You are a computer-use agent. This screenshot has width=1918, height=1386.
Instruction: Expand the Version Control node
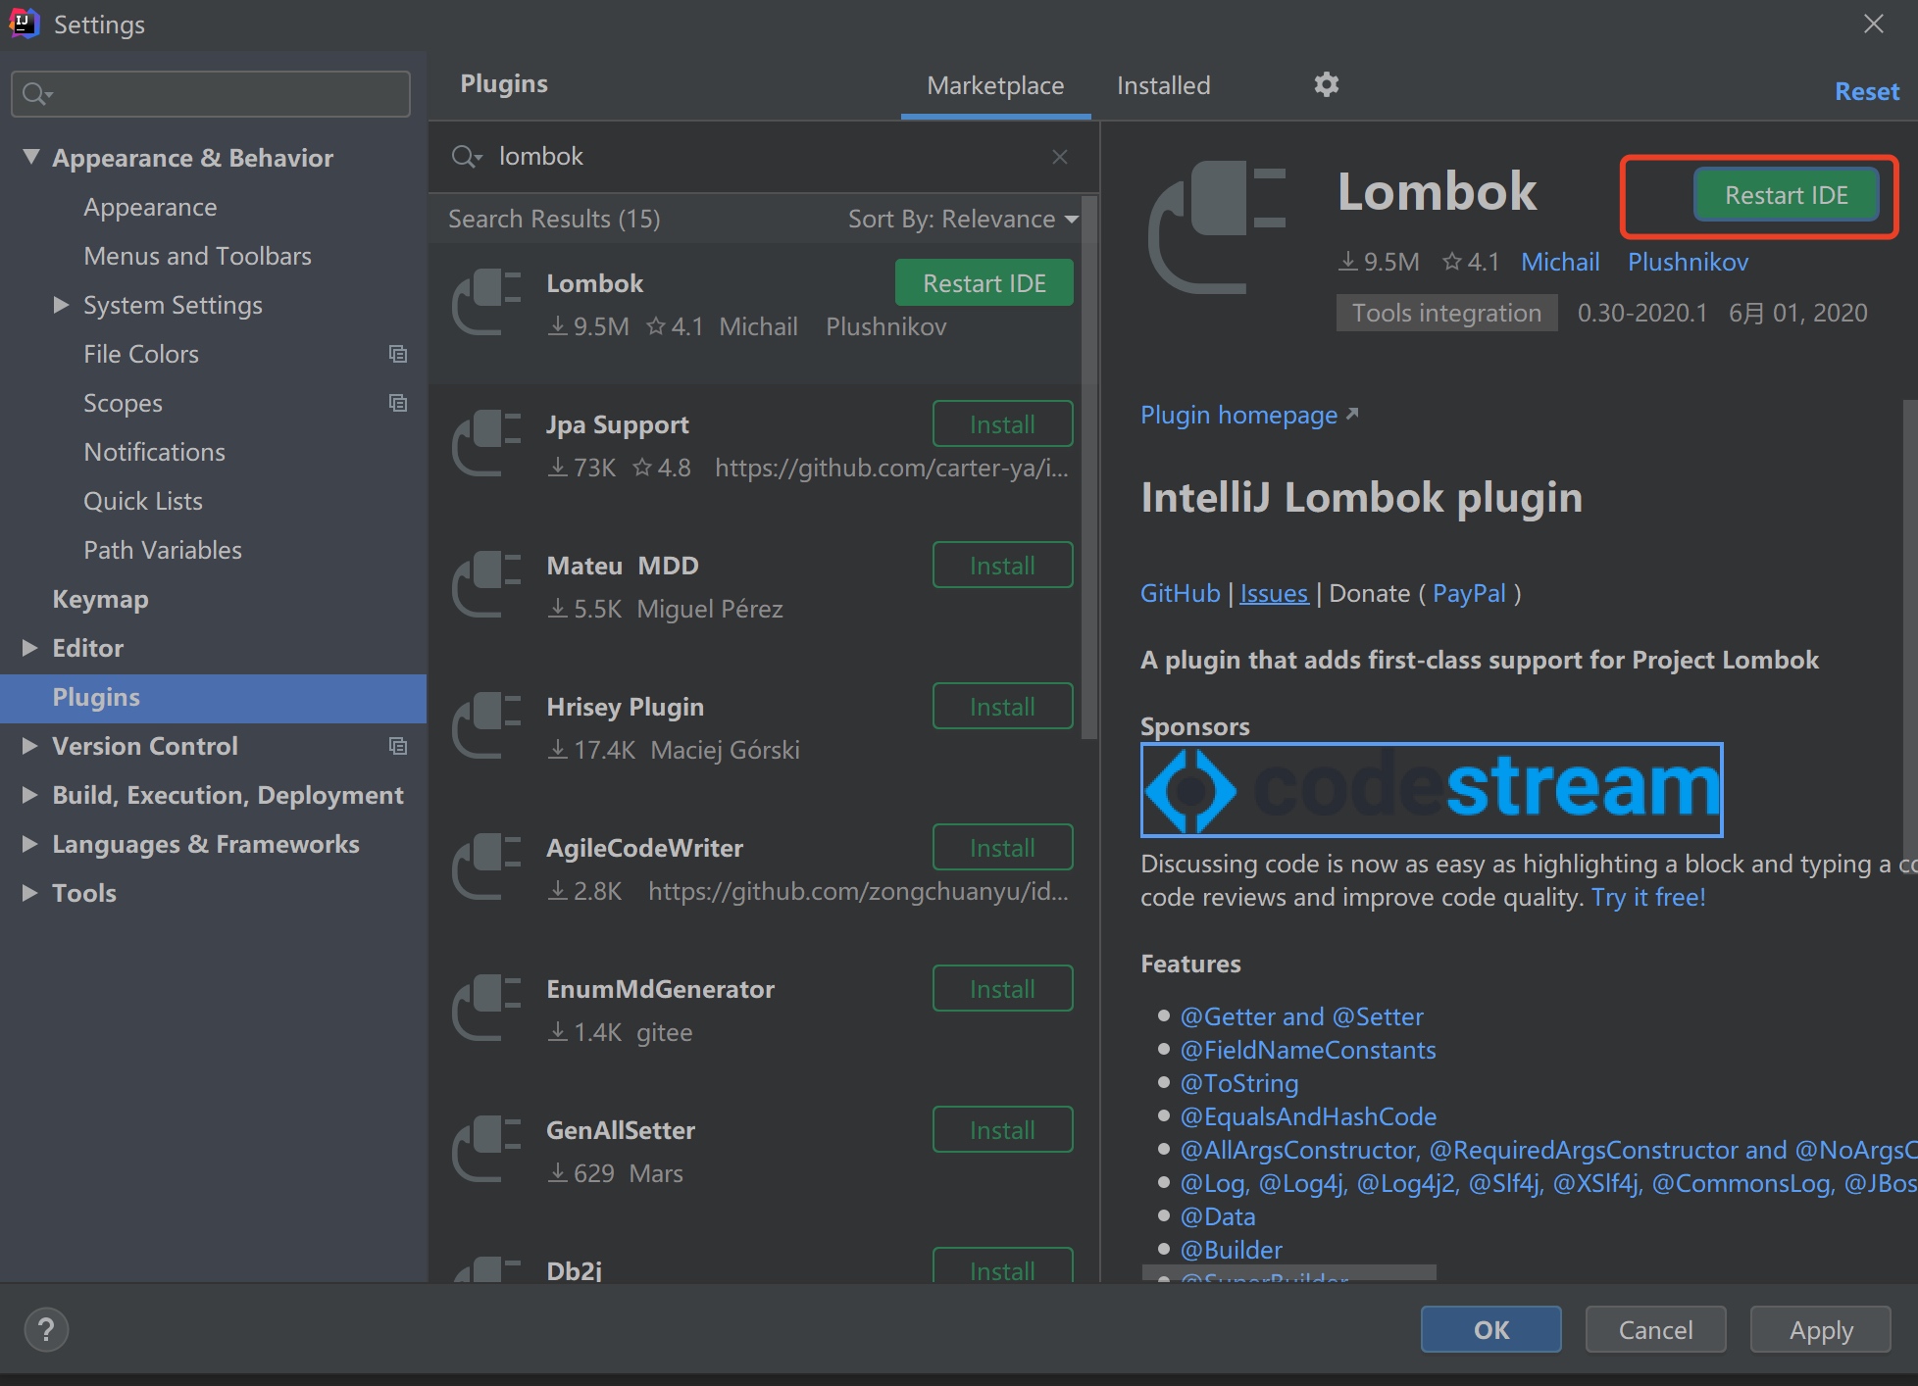click(x=30, y=746)
